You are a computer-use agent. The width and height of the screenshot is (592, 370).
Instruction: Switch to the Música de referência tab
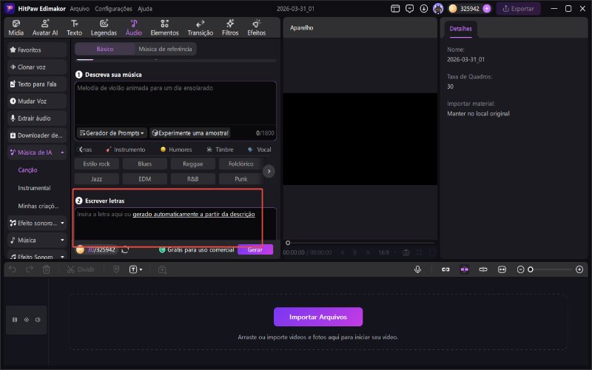tap(166, 49)
